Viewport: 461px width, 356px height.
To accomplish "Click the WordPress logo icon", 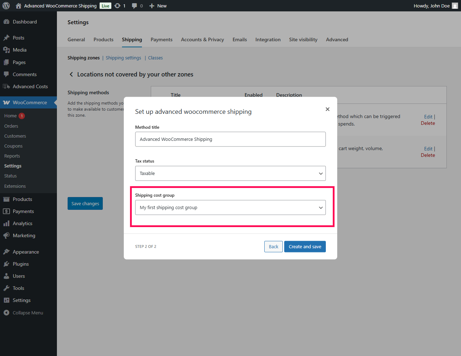I will [x=6, y=6].
